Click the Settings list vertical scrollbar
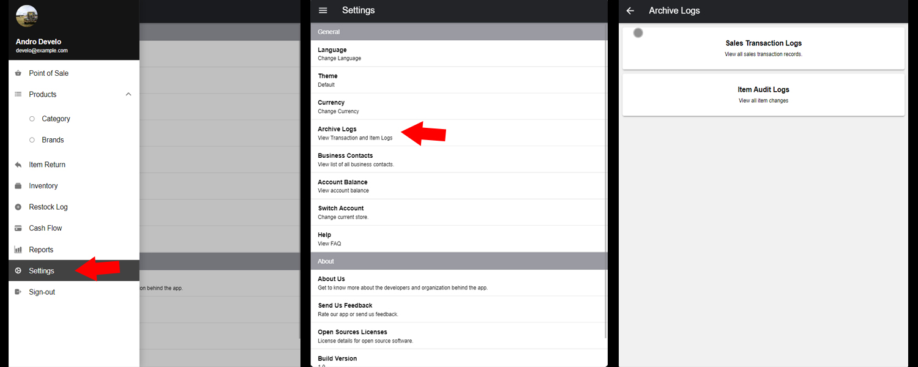The width and height of the screenshot is (918, 367). [x=606, y=183]
